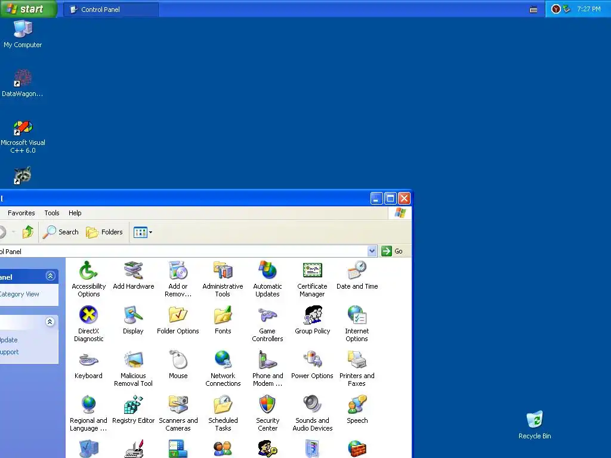The height and width of the screenshot is (458, 611).
Task: Select Microsoft Visual C++ 6.0 shortcut
Action: pyautogui.click(x=23, y=137)
